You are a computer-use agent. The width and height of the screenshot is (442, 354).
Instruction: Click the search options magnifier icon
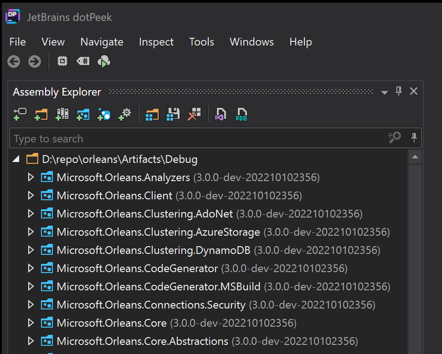coord(395,137)
